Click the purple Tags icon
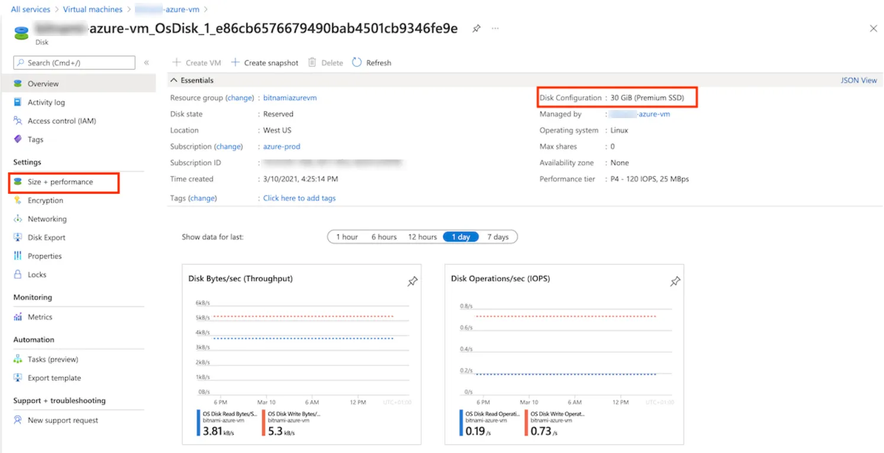The height and width of the screenshot is (453, 884). click(18, 139)
